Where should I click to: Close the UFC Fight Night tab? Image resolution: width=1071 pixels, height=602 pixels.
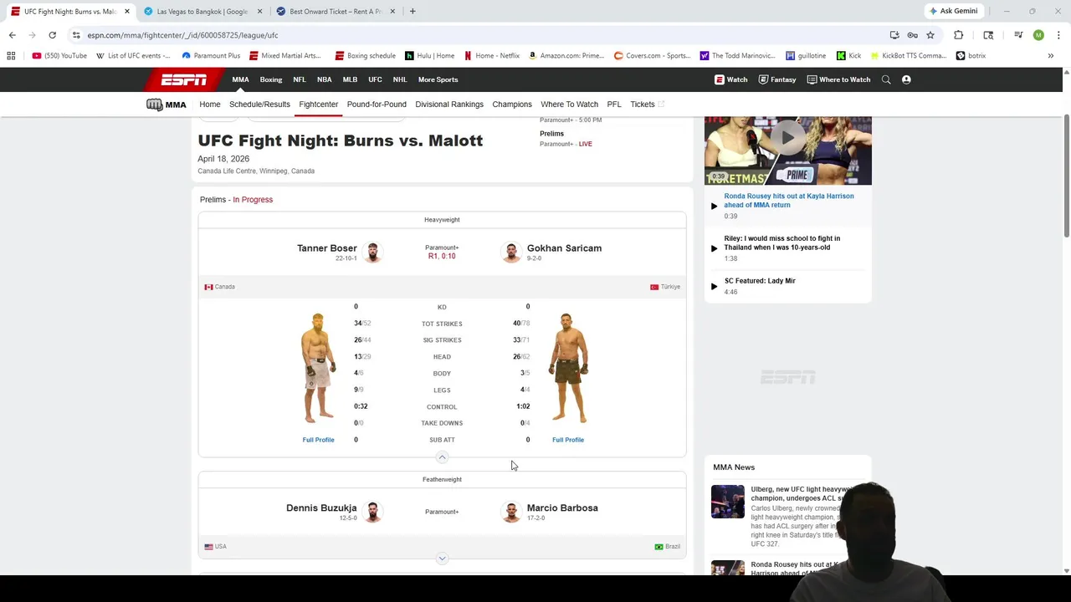click(x=127, y=12)
